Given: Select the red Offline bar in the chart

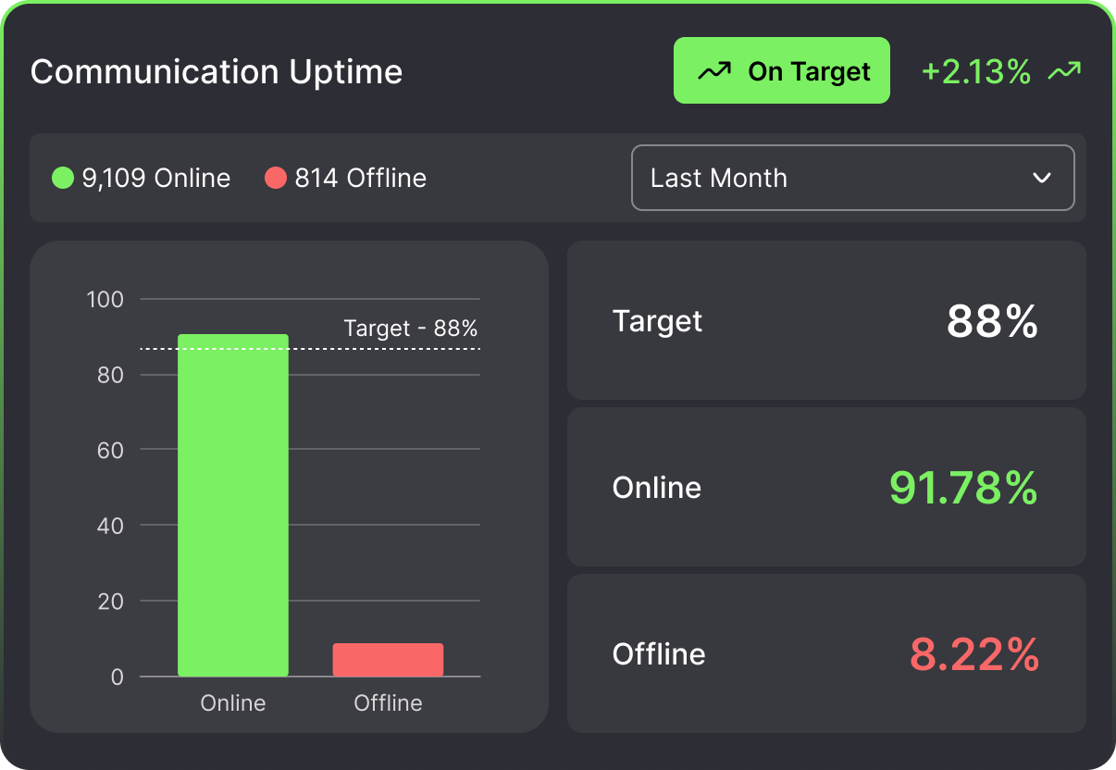Looking at the screenshot, I should tap(387, 658).
